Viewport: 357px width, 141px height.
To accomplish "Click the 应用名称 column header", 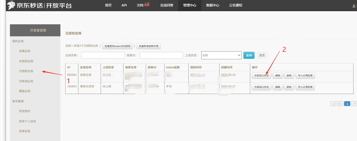I will click(x=89, y=67).
